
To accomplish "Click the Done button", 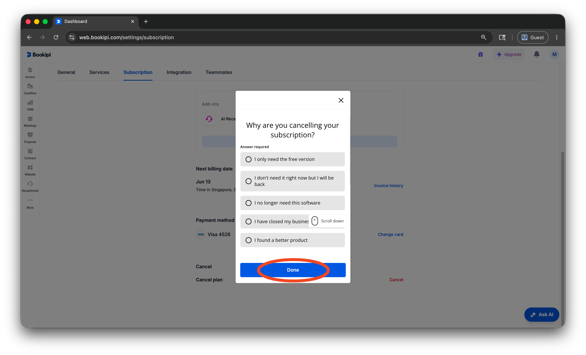I will pyautogui.click(x=293, y=270).
